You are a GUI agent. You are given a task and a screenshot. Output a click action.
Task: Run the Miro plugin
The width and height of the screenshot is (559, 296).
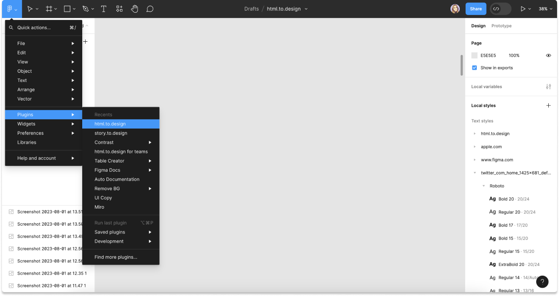121,207
